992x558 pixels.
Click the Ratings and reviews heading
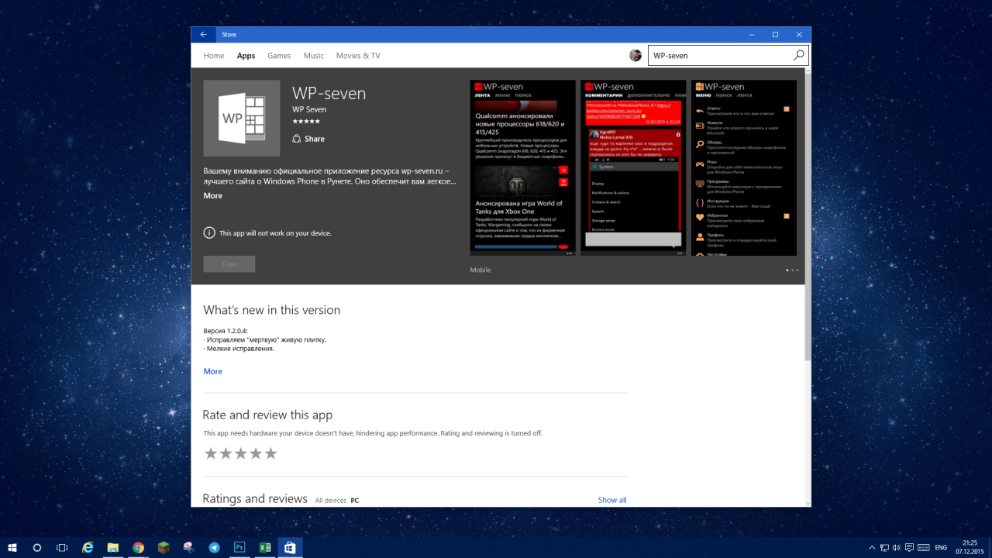pos(255,498)
